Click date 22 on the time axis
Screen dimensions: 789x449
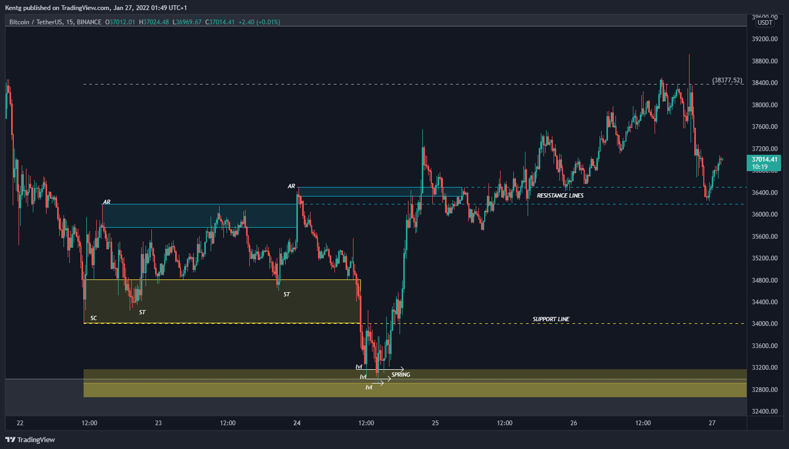[x=20, y=423]
